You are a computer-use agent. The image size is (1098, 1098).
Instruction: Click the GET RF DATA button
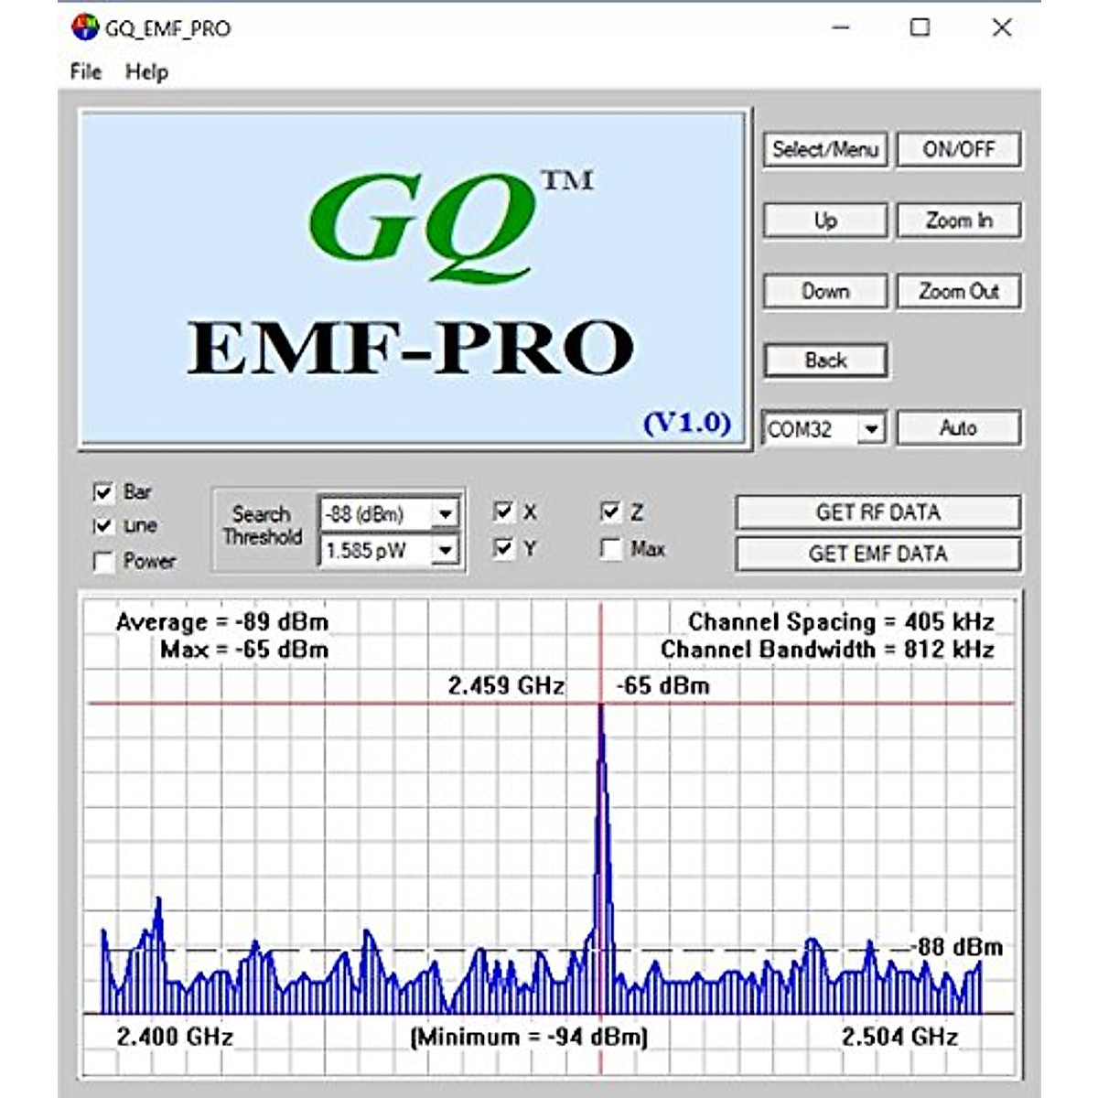click(877, 512)
